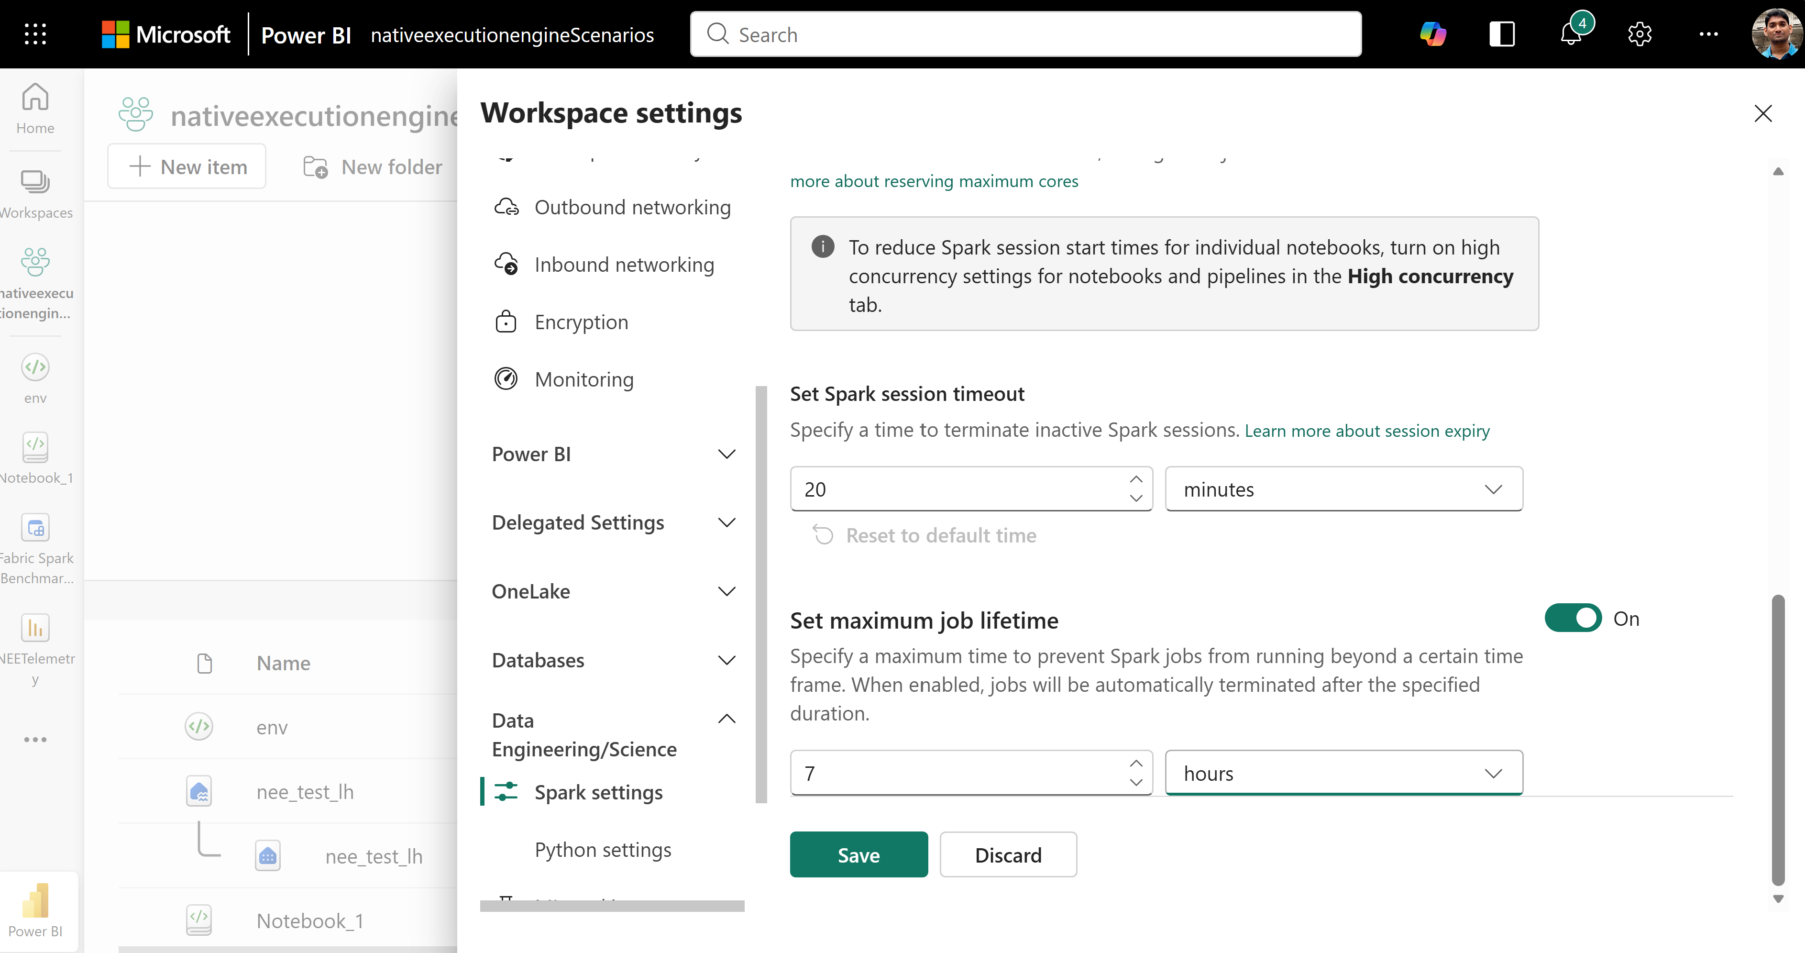Open the more options ellipsis in header

coord(1708,33)
